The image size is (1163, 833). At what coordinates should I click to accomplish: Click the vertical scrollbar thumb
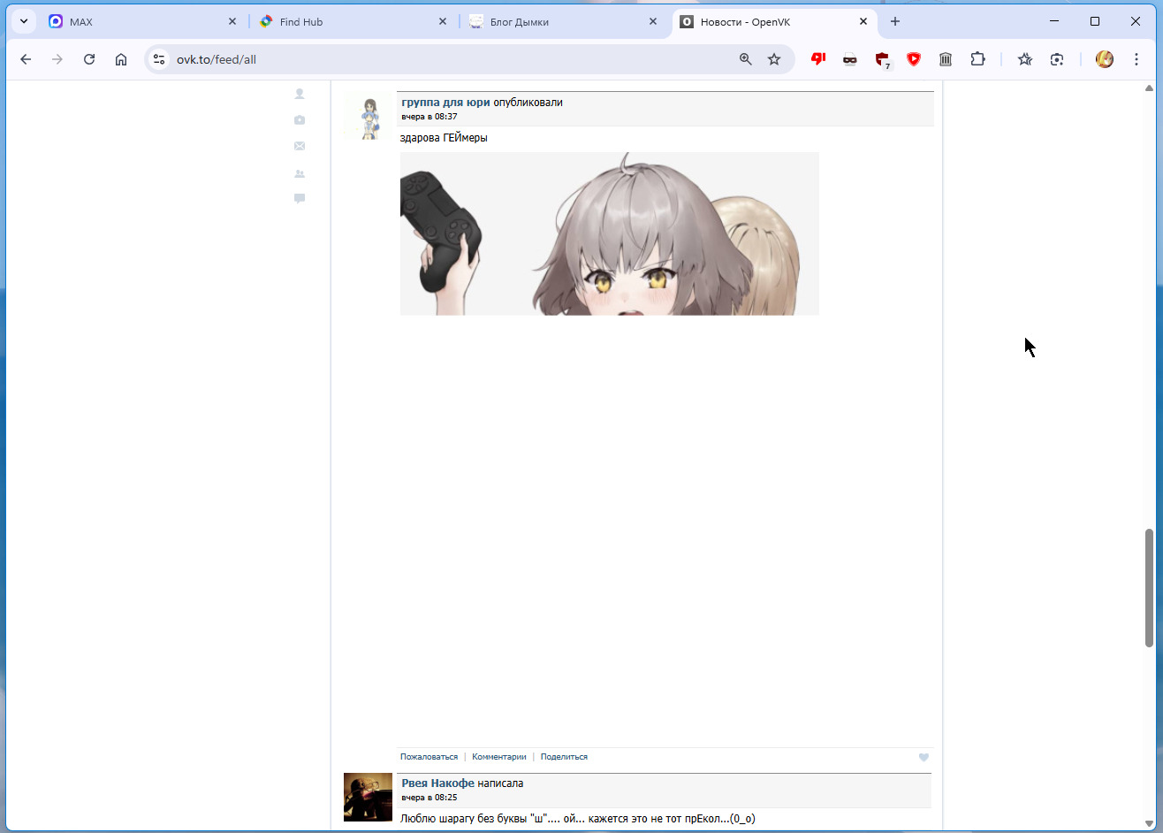click(1149, 587)
